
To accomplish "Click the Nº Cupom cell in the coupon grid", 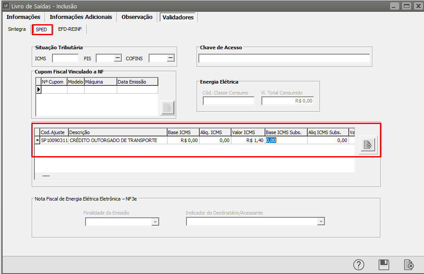I will (x=54, y=90).
